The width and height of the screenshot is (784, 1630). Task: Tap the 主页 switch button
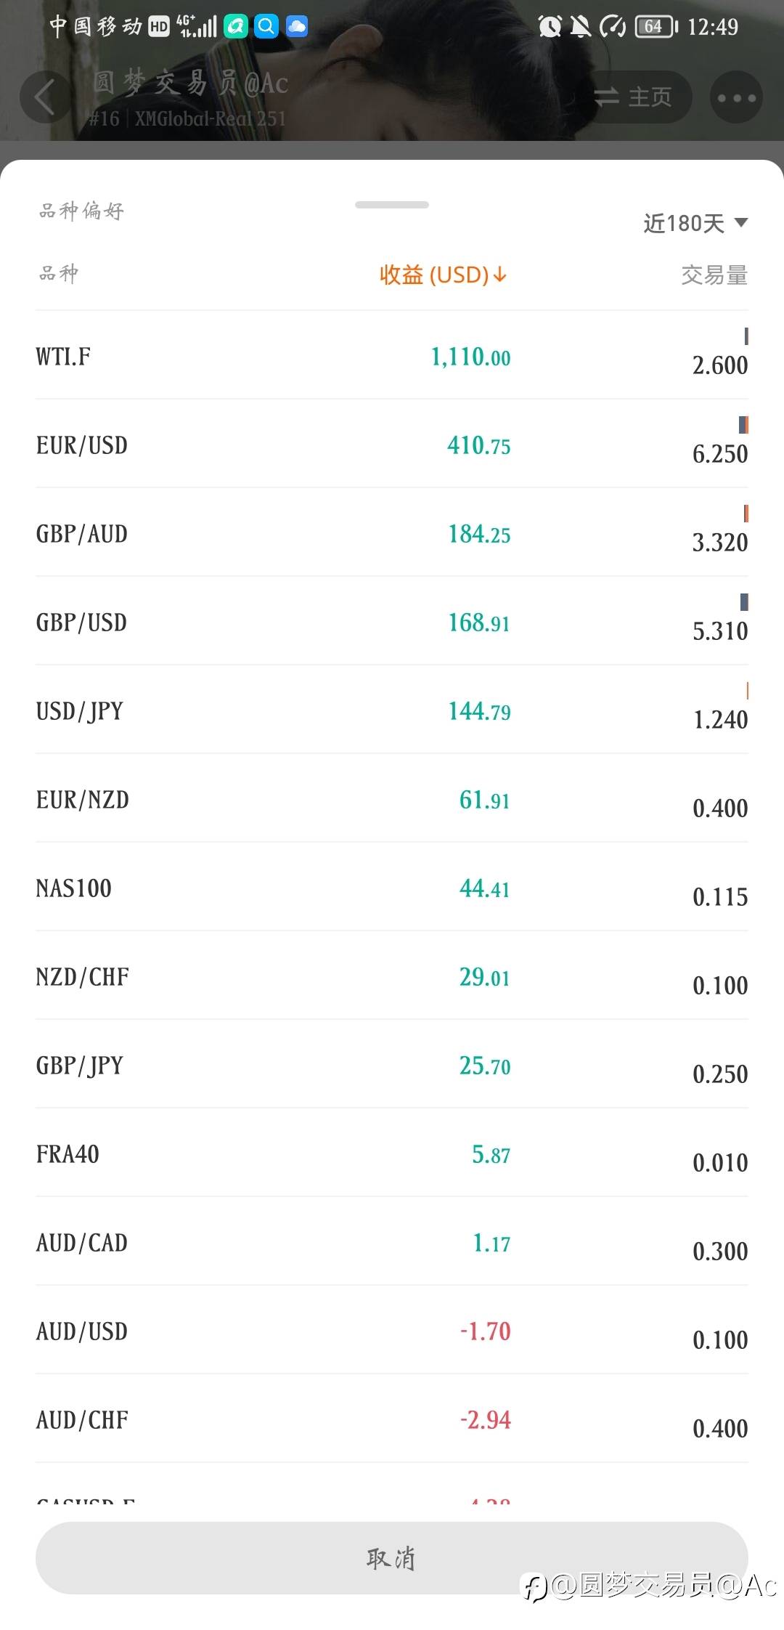point(634,97)
